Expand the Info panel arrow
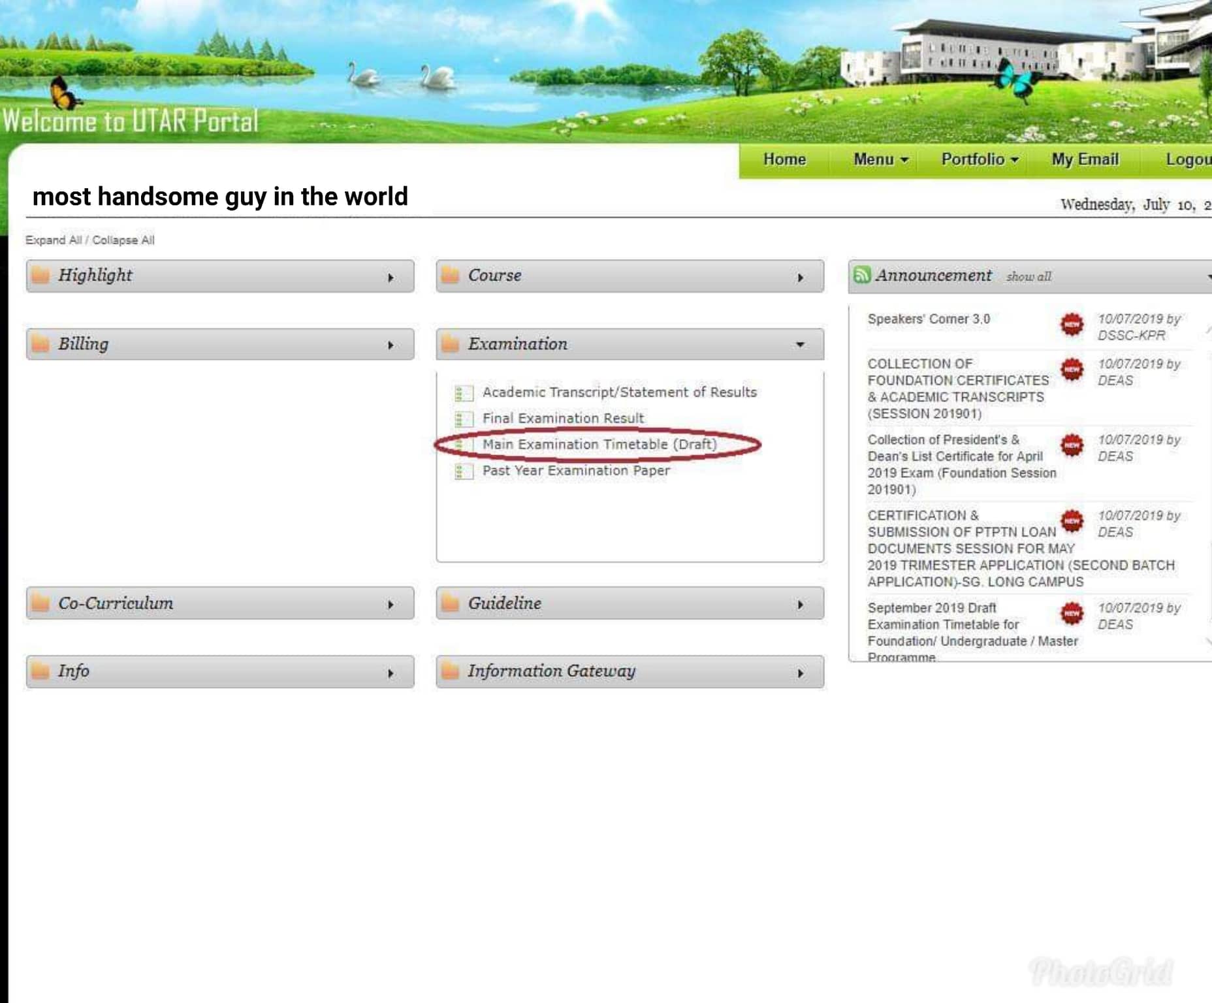1212x1003 pixels. click(391, 673)
